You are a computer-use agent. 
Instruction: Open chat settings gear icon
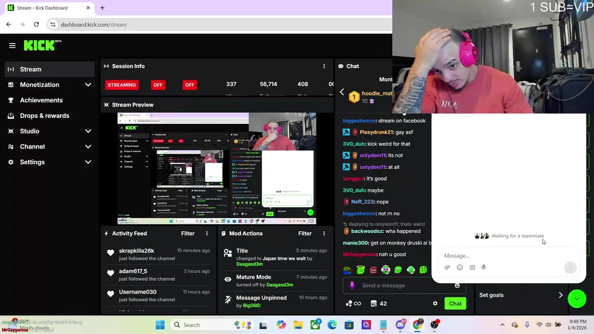[x=435, y=303]
